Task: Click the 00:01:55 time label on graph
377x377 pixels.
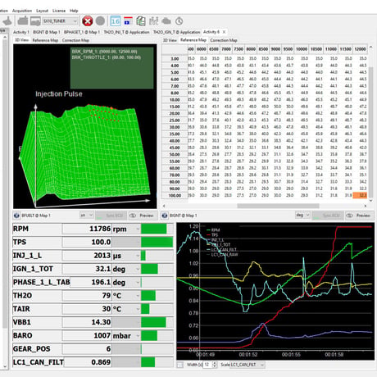Action: coord(291,355)
